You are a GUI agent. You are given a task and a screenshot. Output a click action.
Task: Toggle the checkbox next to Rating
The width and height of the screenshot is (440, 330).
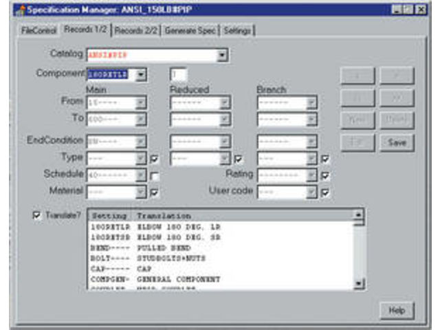coord(325,175)
